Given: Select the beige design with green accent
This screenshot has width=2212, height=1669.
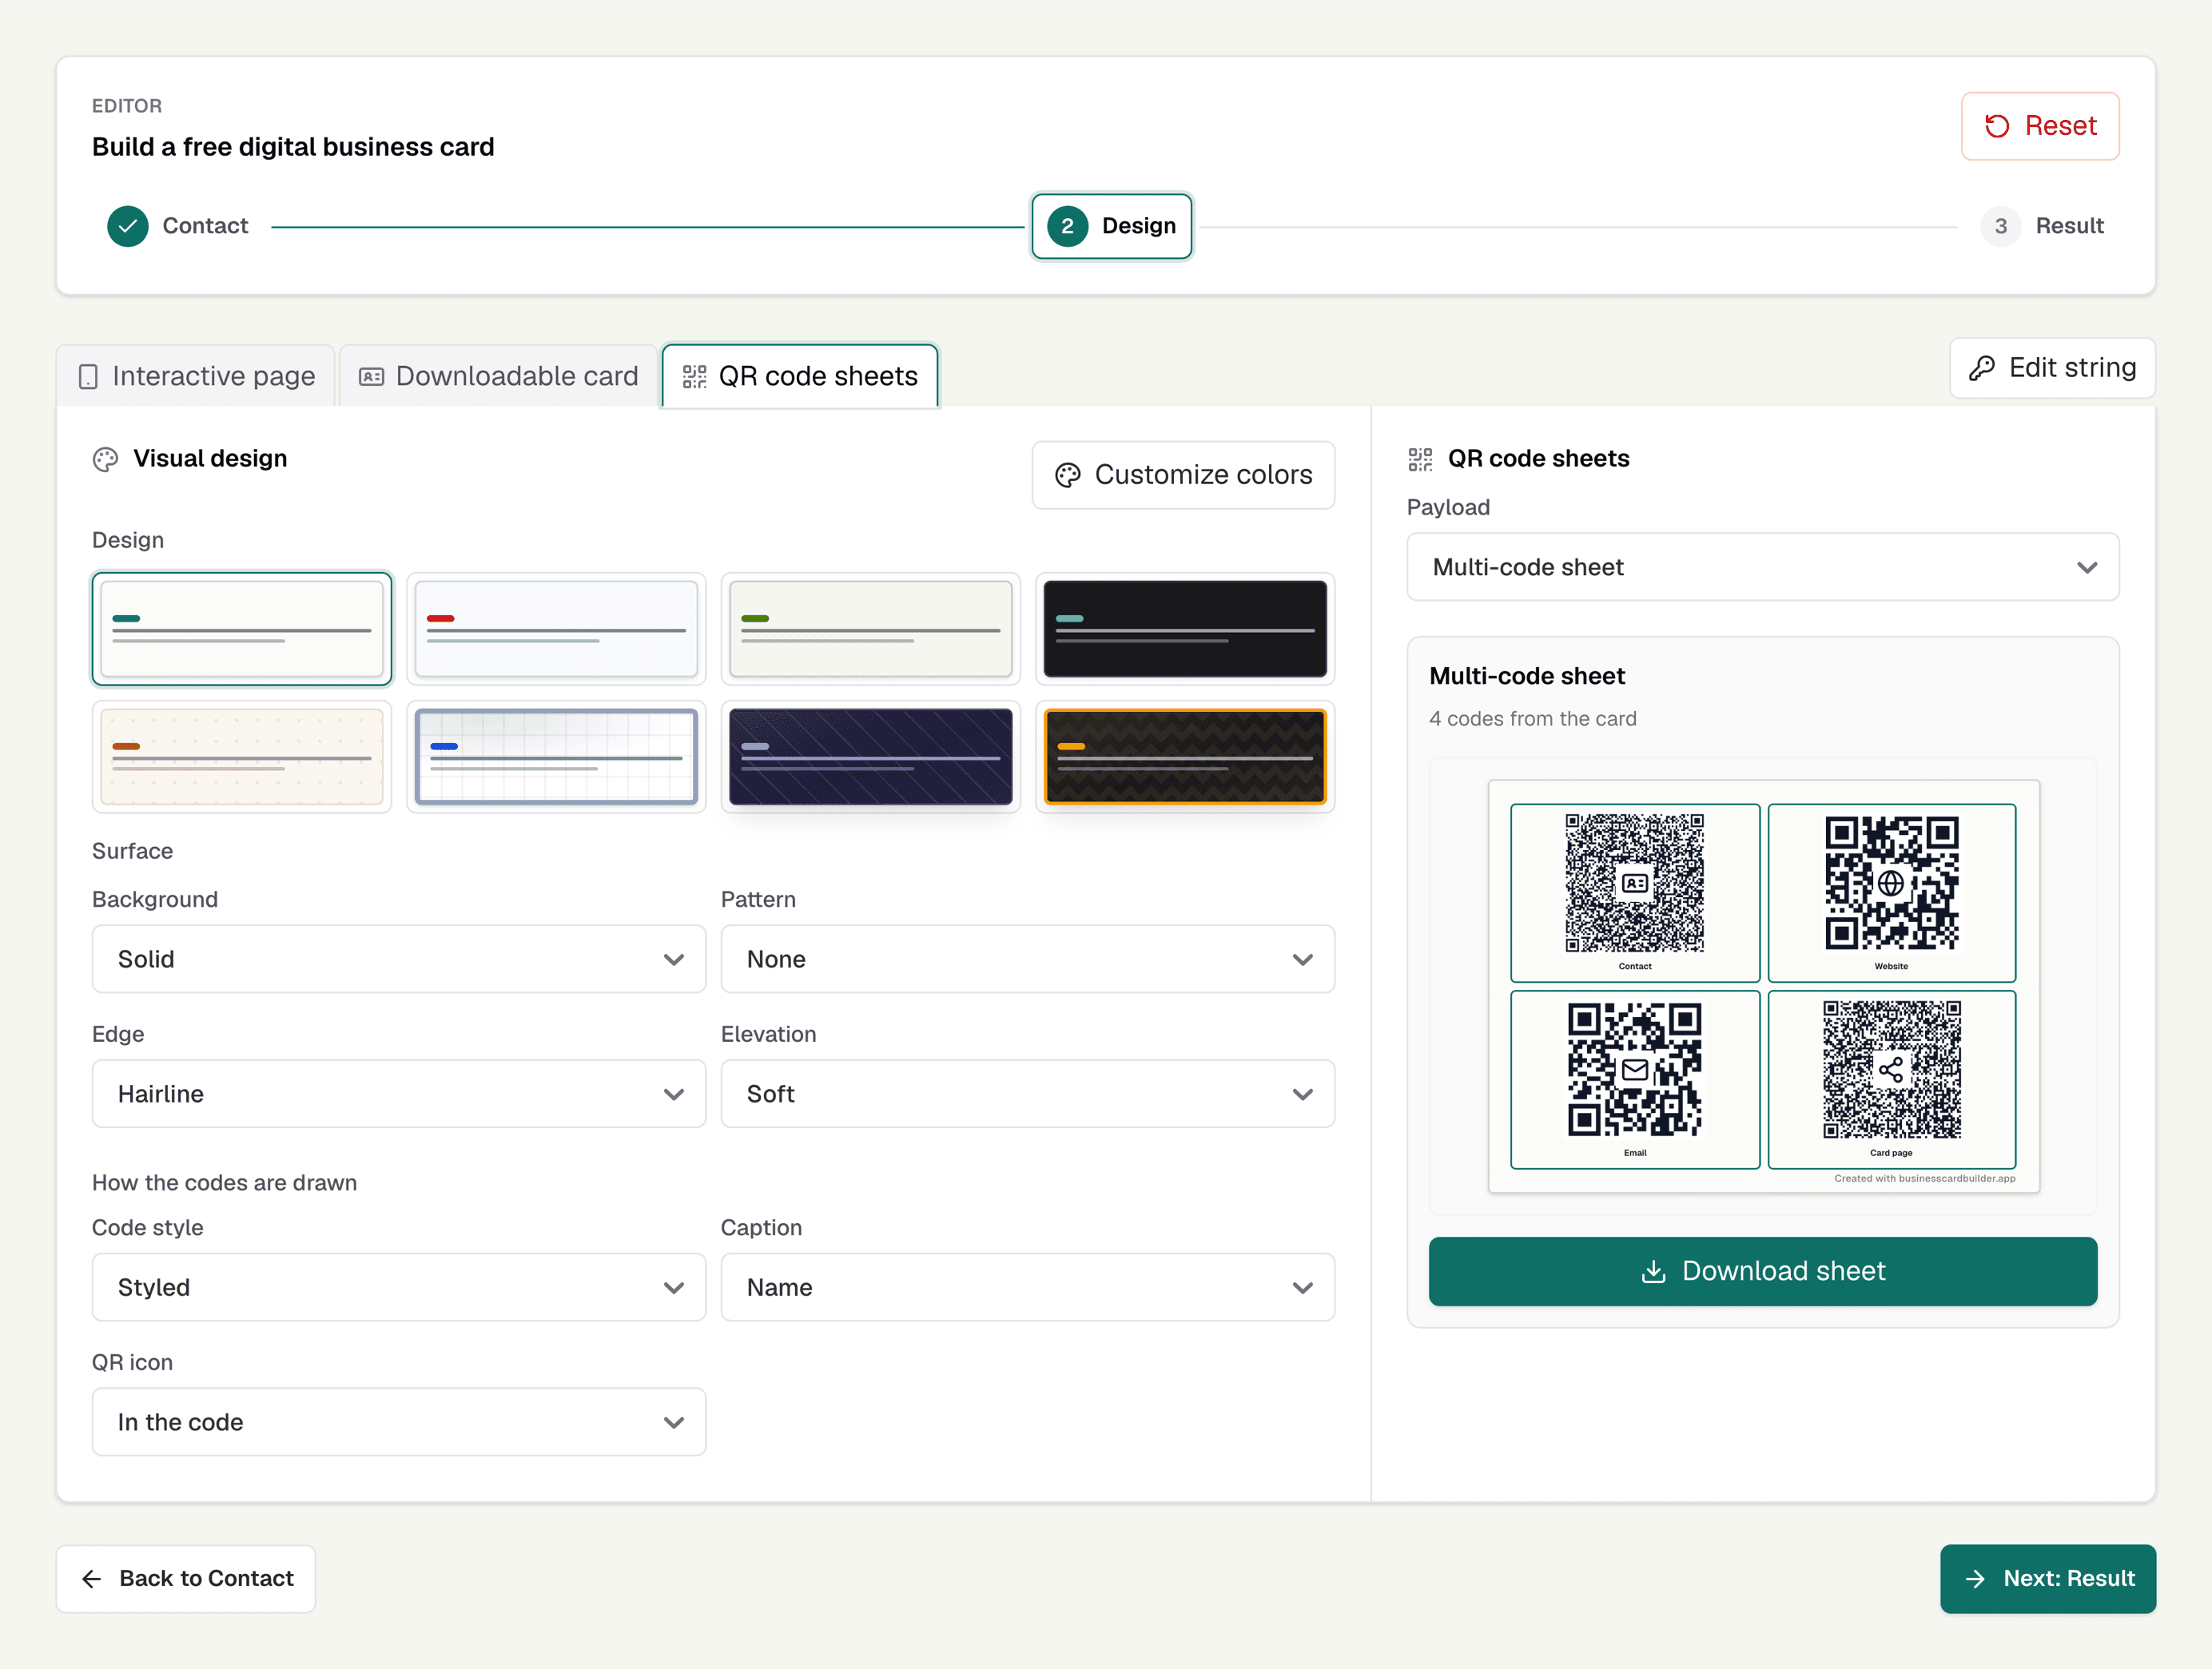Looking at the screenshot, I should coord(870,629).
